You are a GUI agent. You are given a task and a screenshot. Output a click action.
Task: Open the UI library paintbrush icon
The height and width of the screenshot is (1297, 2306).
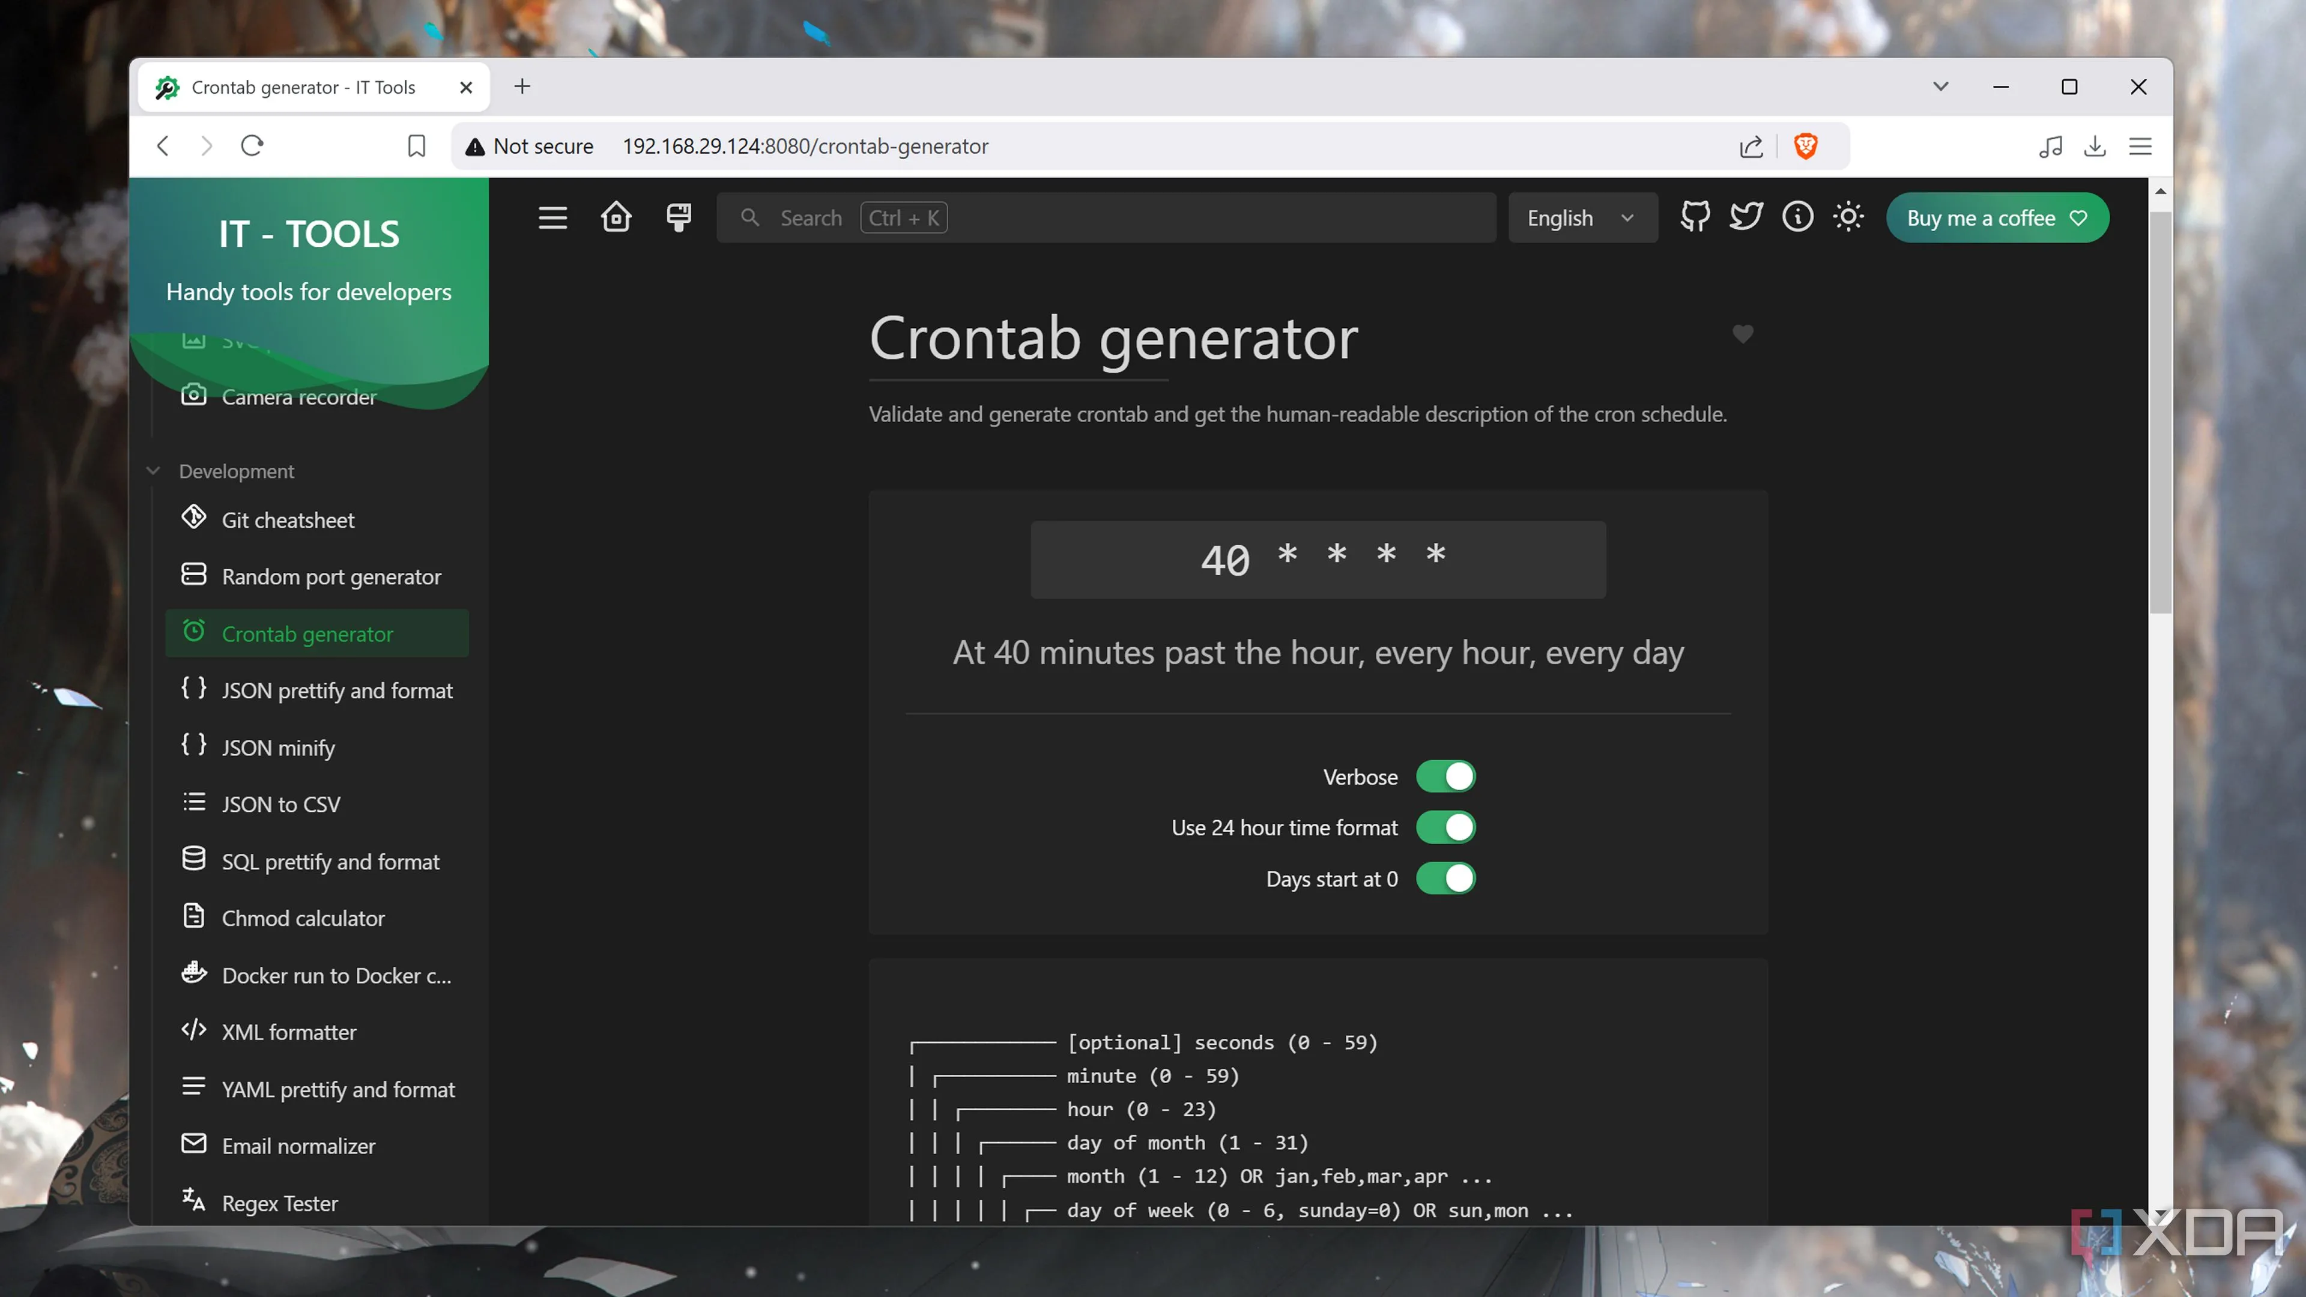point(679,217)
